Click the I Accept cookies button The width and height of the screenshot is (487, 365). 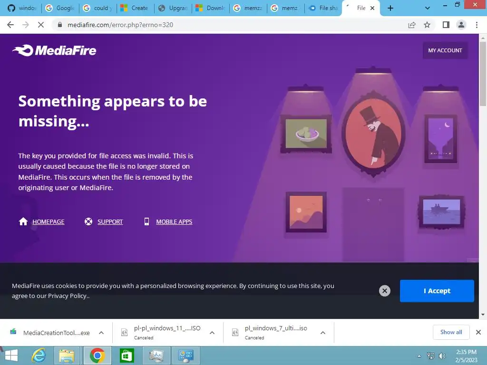[437, 291]
